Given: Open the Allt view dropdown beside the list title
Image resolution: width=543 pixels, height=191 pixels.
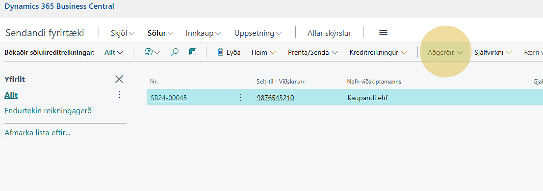Looking at the screenshot, I should (x=114, y=53).
